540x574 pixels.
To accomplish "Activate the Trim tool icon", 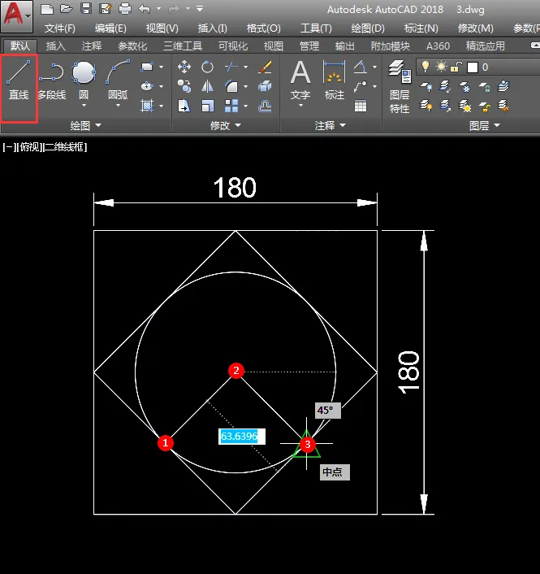I will 231,67.
